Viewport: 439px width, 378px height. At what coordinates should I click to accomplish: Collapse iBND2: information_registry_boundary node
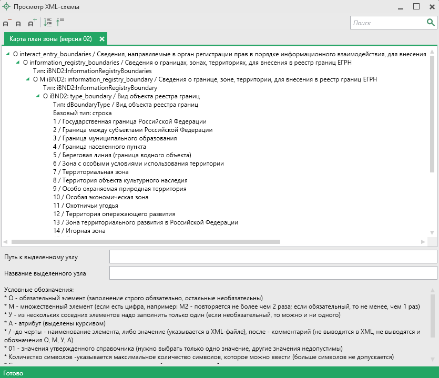[x=27, y=79]
